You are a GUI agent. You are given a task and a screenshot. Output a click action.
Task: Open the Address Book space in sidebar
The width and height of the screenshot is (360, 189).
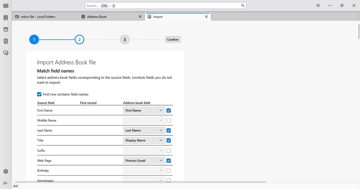(x=6, y=17)
